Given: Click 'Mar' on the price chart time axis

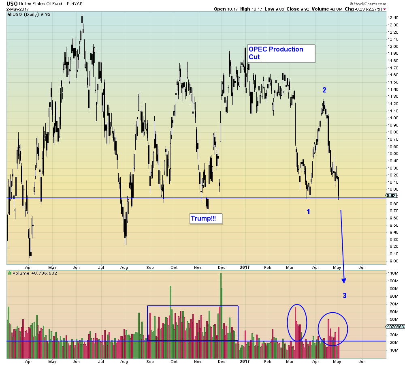Looking at the screenshot, I should coord(290,268).
